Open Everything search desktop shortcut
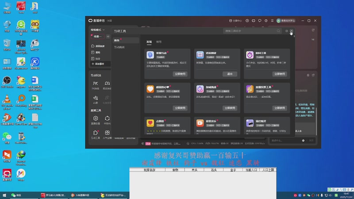 point(21,101)
